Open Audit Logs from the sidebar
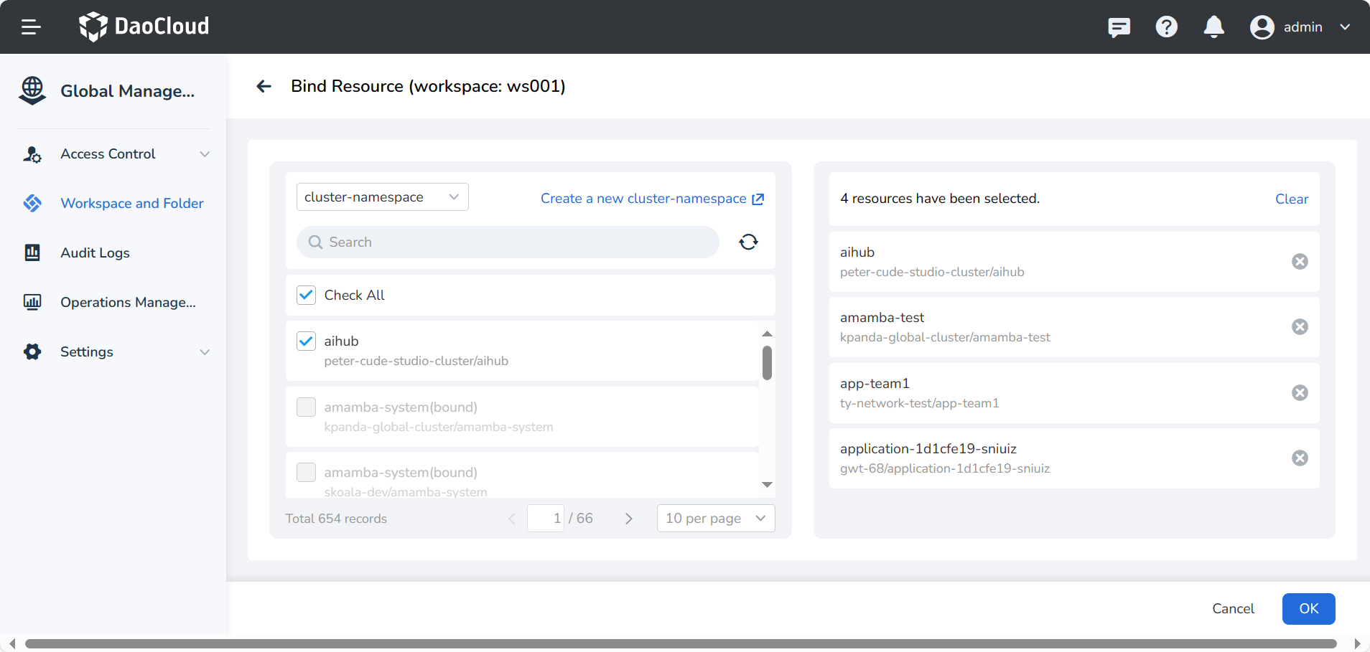This screenshot has width=1370, height=652. 95,253
